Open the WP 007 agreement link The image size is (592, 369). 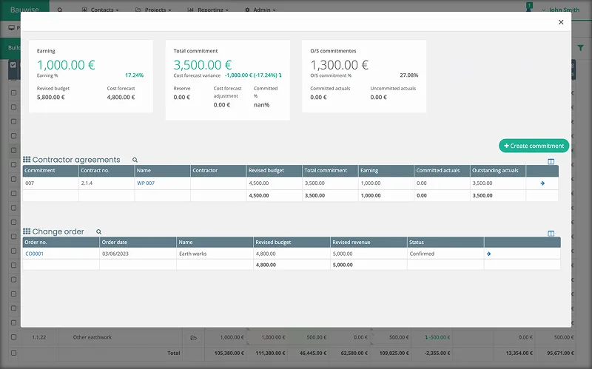(x=146, y=183)
